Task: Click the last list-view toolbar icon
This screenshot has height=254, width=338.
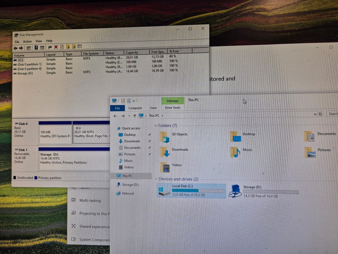Action: (x=80, y=46)
